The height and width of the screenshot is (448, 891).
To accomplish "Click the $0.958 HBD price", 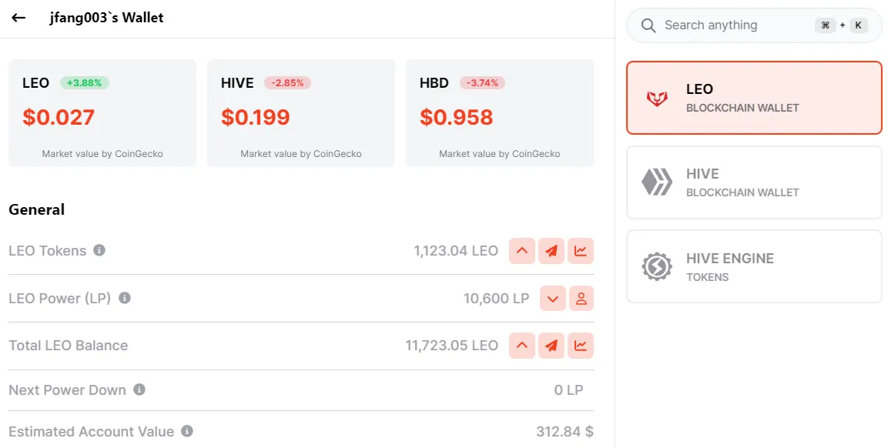I will coord(457,118).
